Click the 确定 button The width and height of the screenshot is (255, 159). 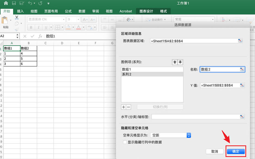(236, 151)
